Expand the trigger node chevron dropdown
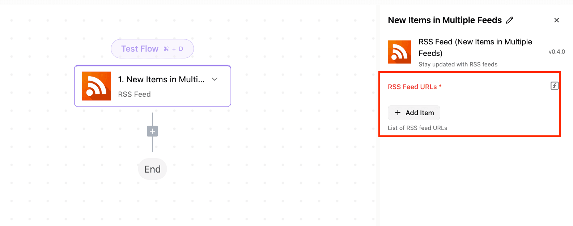Screen dimensions: 573x226 click(x=215, y=79)
